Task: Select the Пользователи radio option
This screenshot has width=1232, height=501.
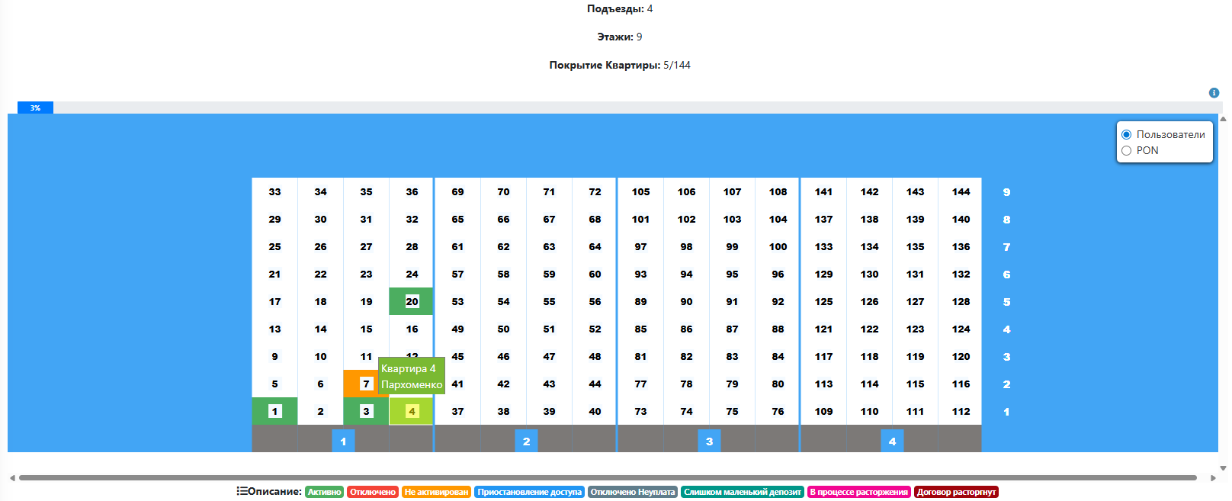Action: (1126, 134)
